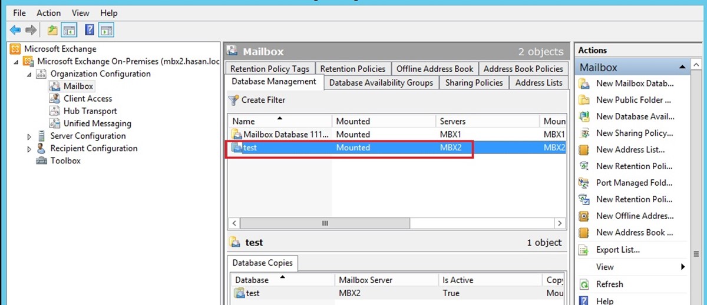Image resolution: width=707 pixels, height=305 pixels.
Task: Select the Database Copies tab
Action: [262, 263]
